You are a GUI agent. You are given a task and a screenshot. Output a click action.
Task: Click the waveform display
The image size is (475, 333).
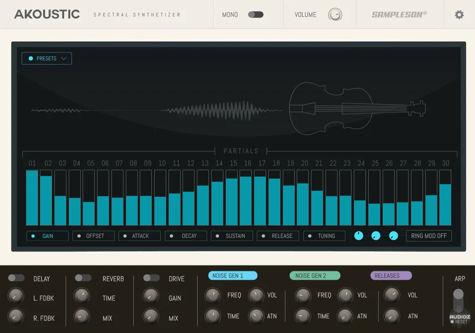click(157, 110)
